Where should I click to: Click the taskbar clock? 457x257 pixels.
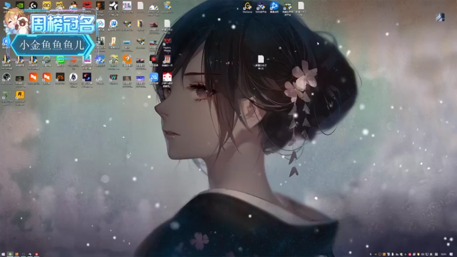pos(444,254)
